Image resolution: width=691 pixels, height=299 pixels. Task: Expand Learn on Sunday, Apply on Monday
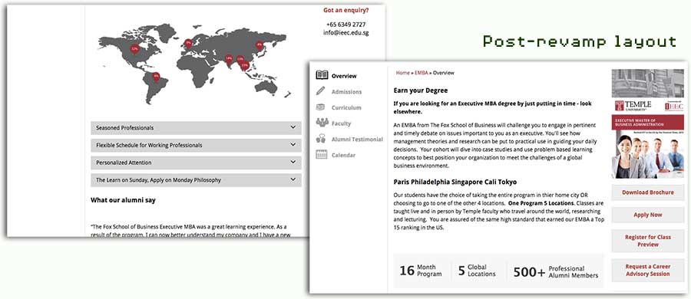(x=196, y=180)
